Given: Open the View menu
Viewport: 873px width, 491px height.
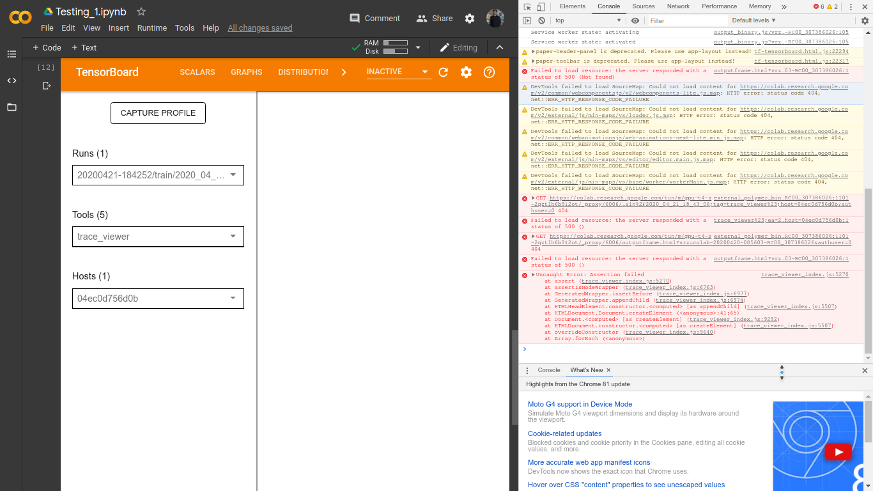Looking at the screenshot, I should [91, 28].
